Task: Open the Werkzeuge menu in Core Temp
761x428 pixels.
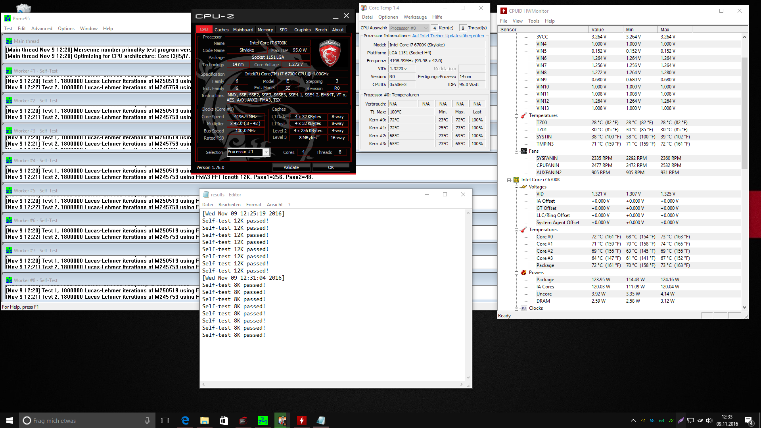Action: (415, 17)
